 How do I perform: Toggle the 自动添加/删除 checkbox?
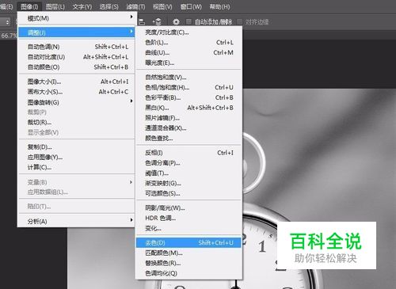[188, 21]
